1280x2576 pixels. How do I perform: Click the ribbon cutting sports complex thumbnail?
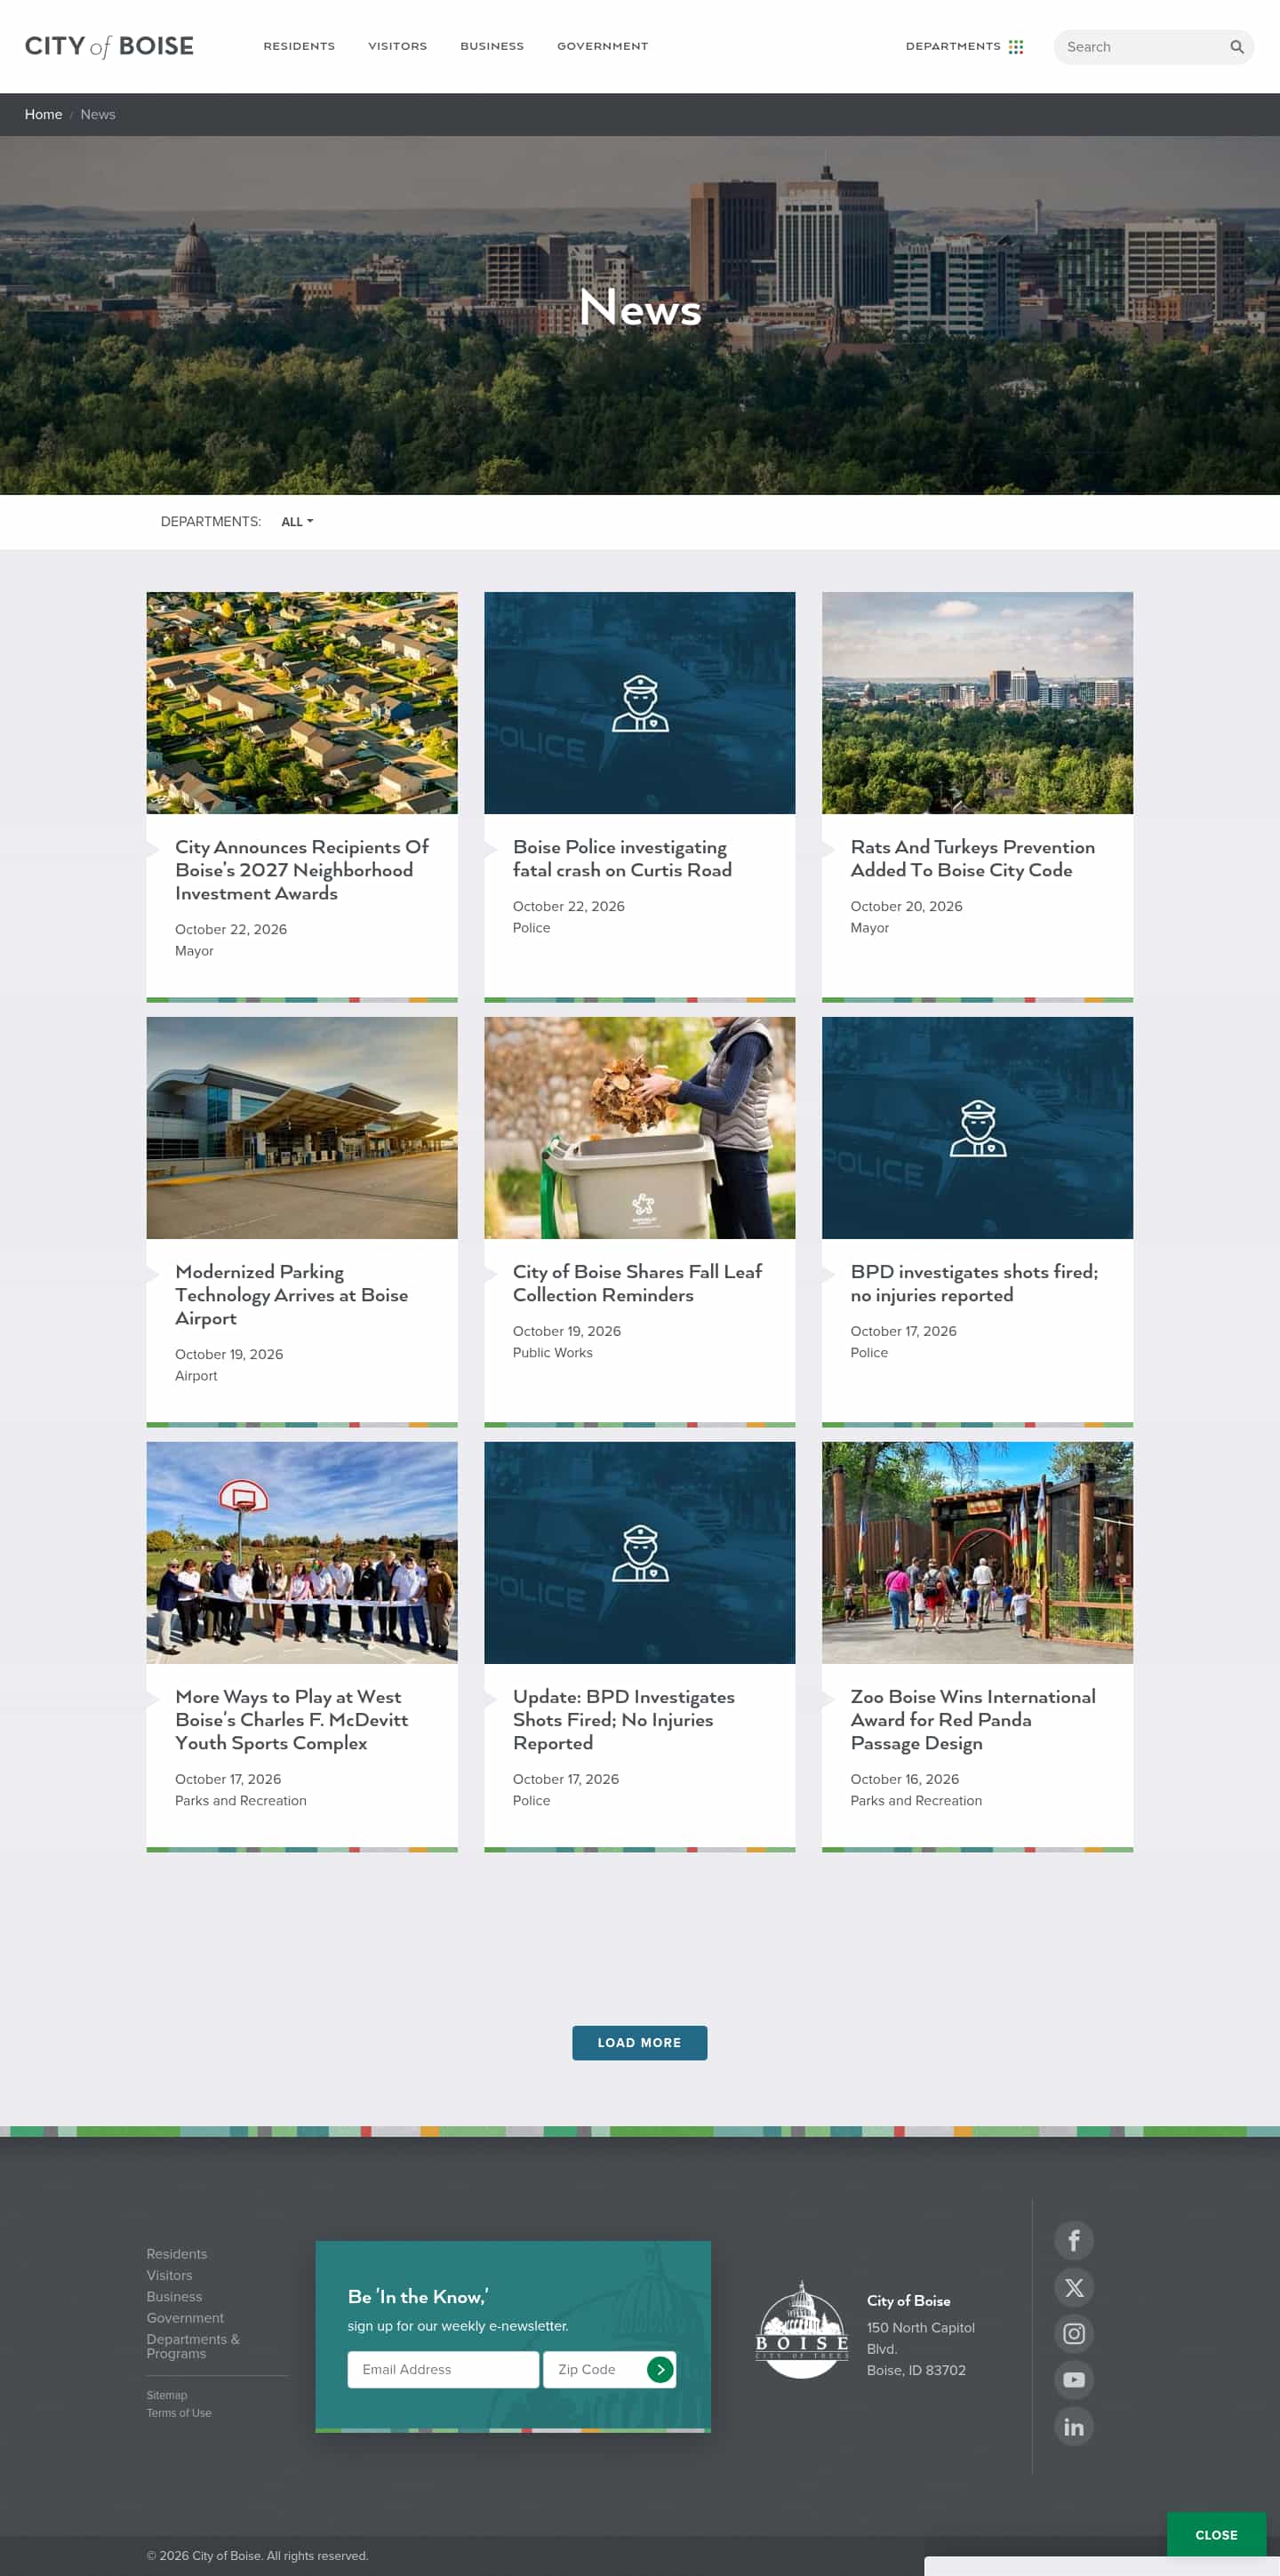coord(302,1553)
